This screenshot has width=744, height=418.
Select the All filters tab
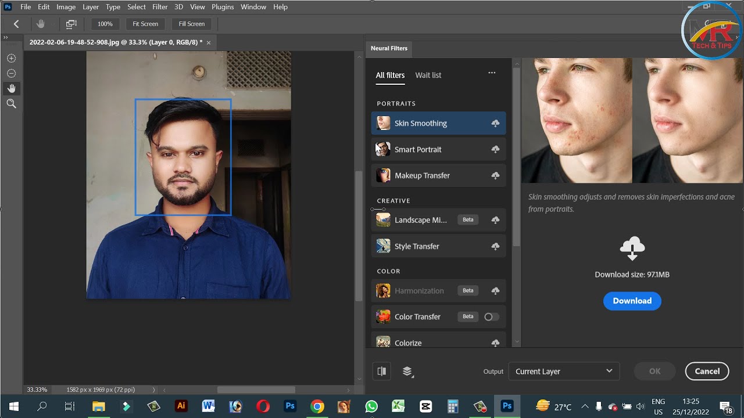390,75
